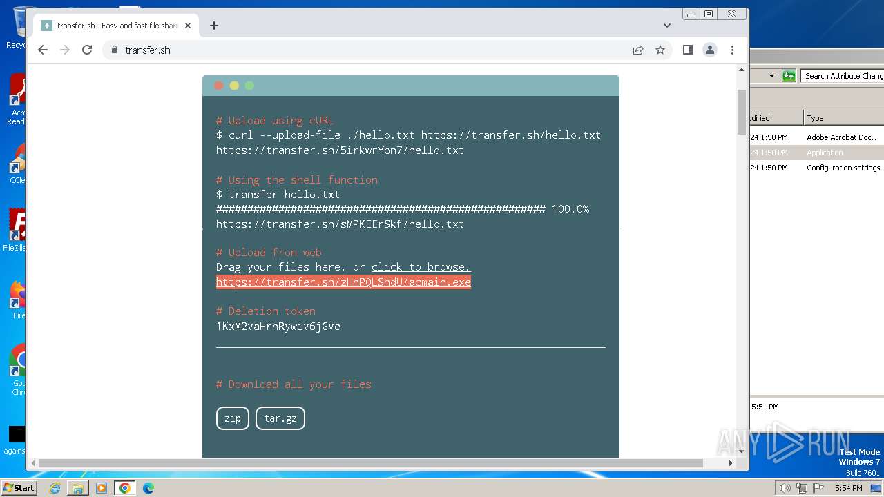The width and height of the screenshot is (884, 497).
Task: Open Windows Explorer from taskbar
Action: [78, 488]
